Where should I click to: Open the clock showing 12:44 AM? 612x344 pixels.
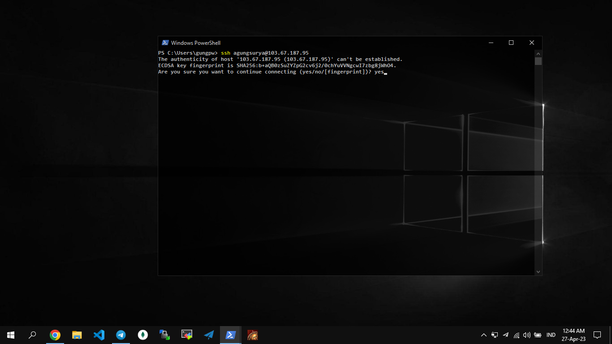(573, 335)
